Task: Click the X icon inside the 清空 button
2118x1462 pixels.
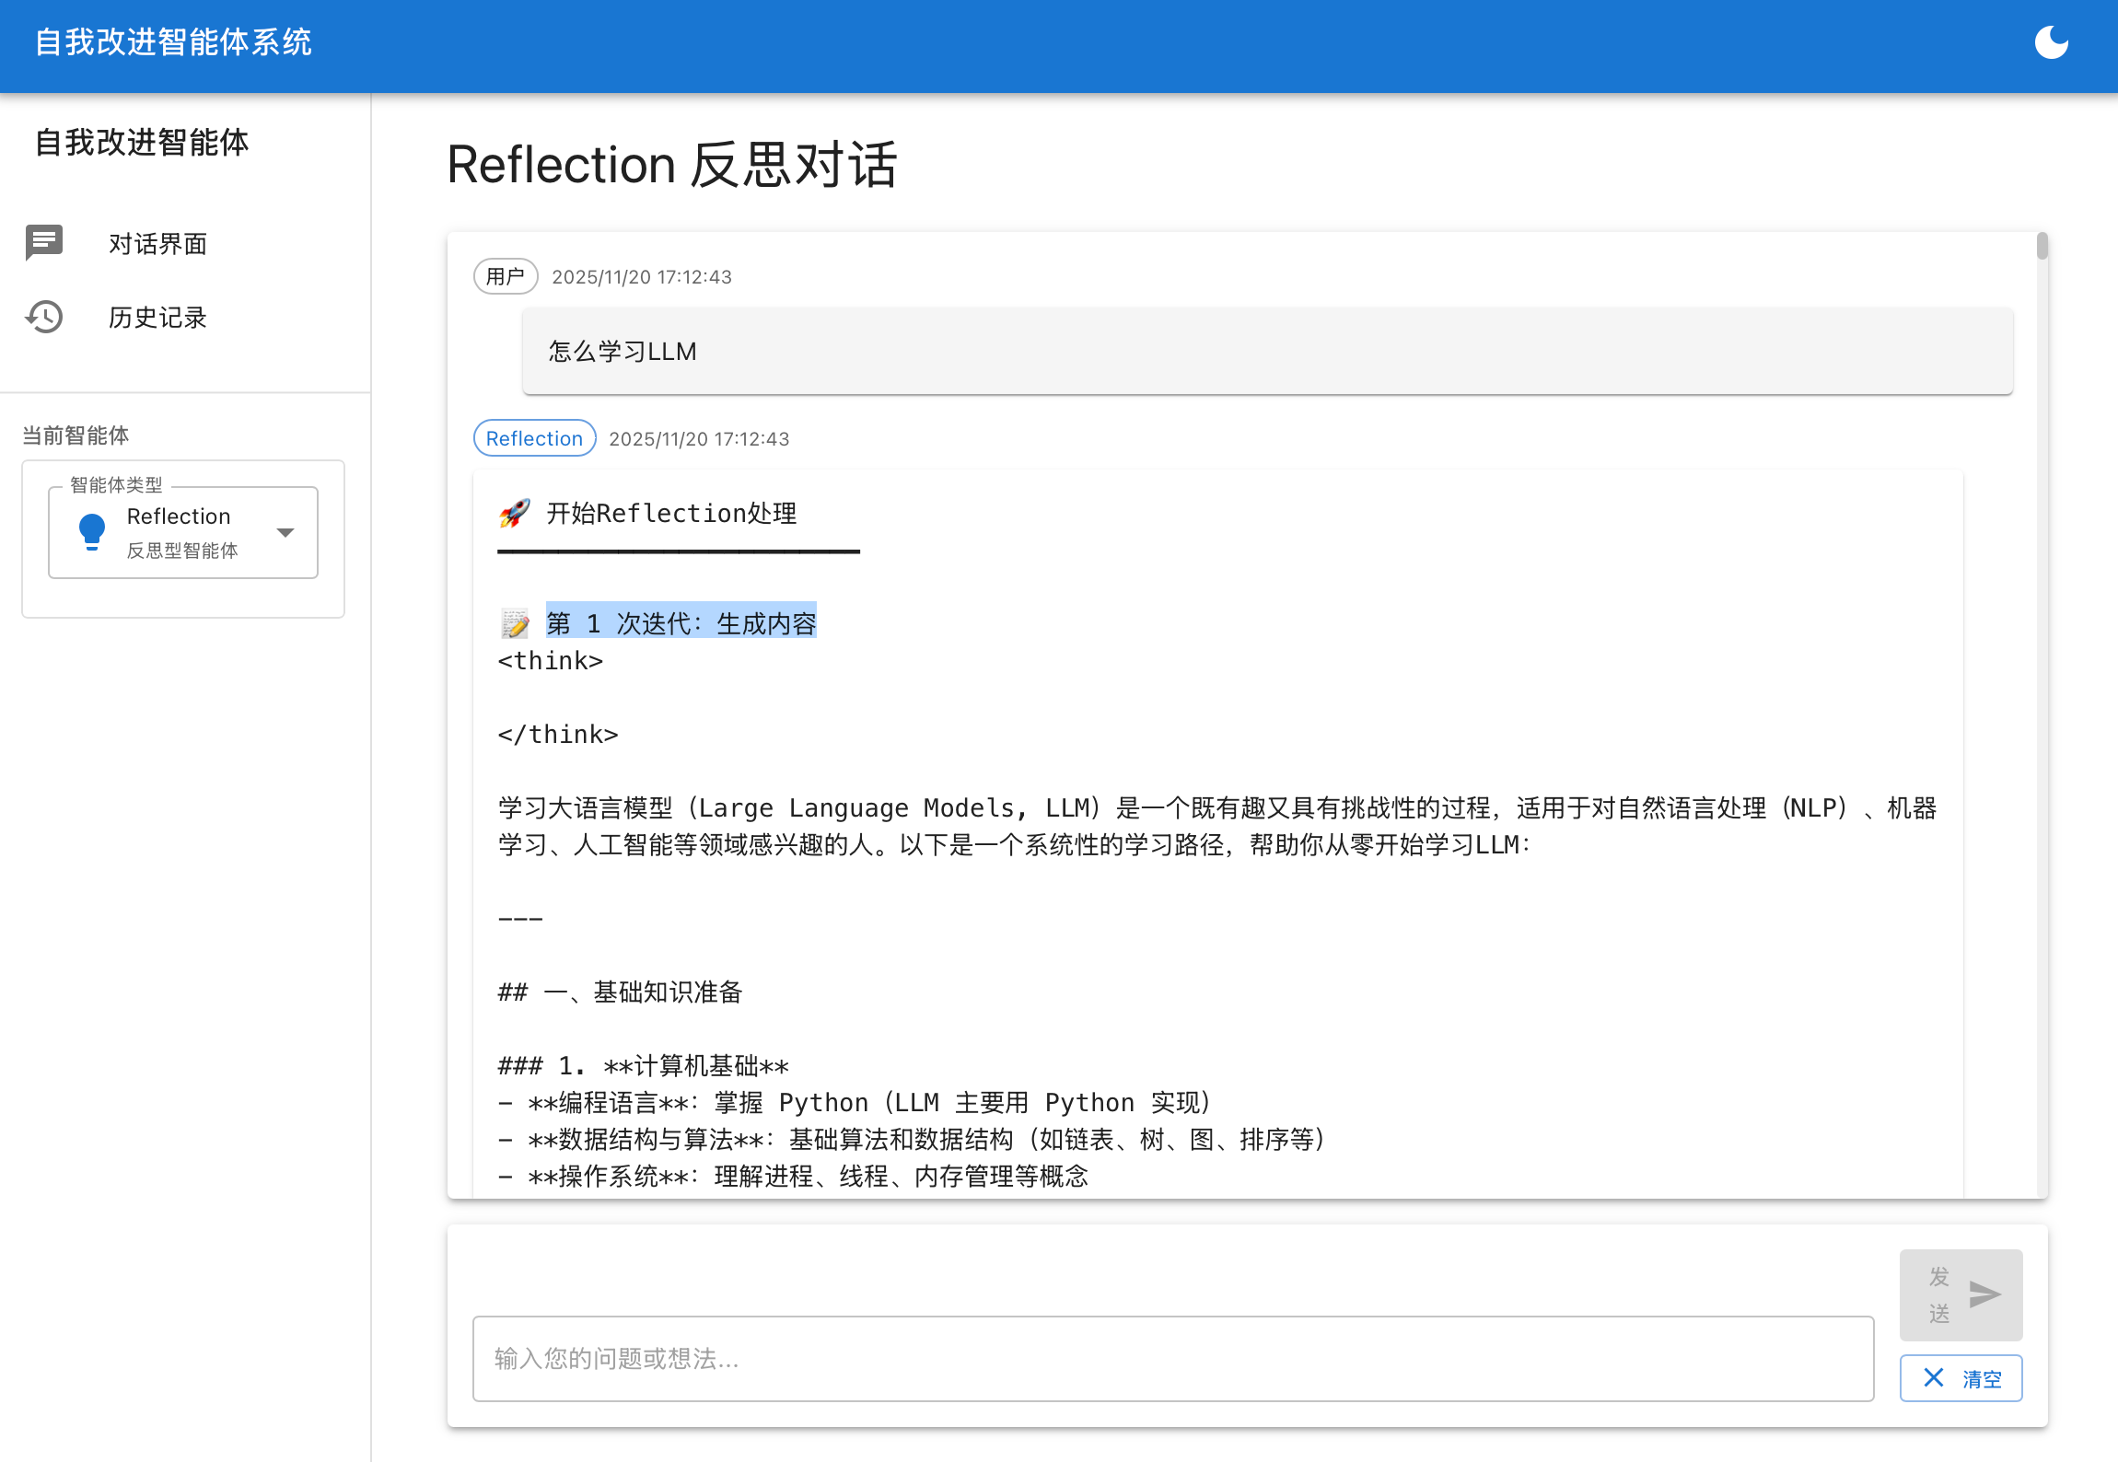Action: click(1936, 1377)
